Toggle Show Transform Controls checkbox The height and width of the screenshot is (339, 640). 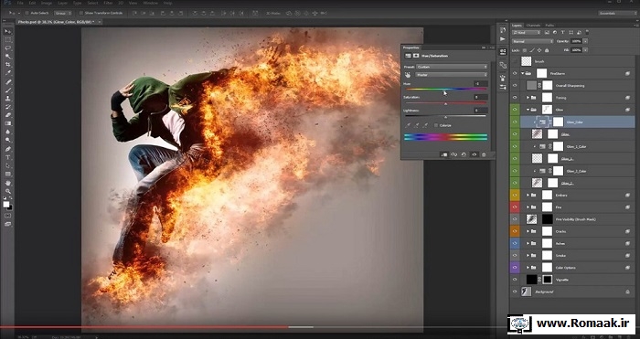click(80, 13)
